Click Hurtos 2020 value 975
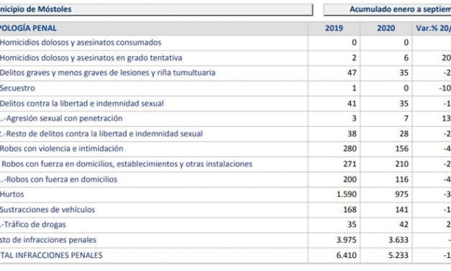 [402, 195]
